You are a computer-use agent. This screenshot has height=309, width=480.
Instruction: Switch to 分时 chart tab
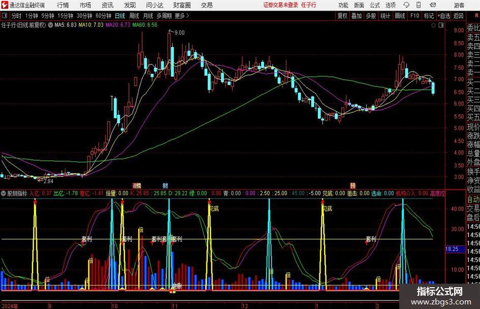coord(17,16)
